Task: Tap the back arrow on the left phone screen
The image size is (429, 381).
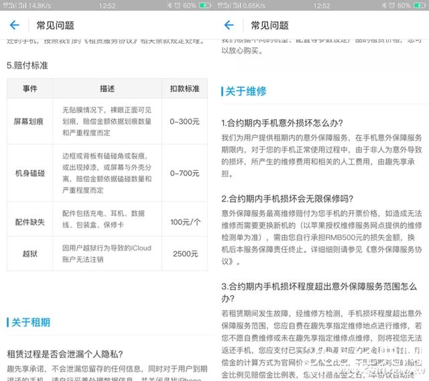Action: tap(15, 25)
